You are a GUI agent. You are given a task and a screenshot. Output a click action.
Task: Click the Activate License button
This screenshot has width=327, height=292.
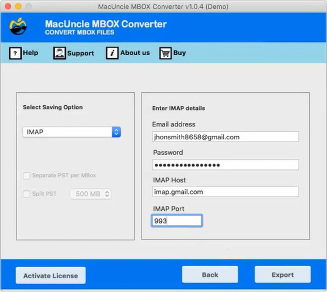click(x=51, y=275)
